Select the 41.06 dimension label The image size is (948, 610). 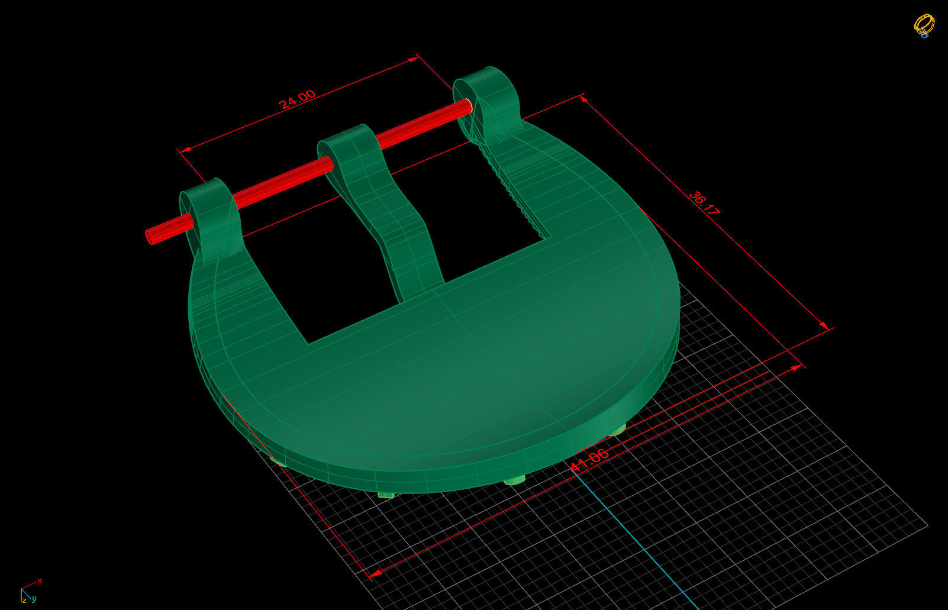coord(589,460)
